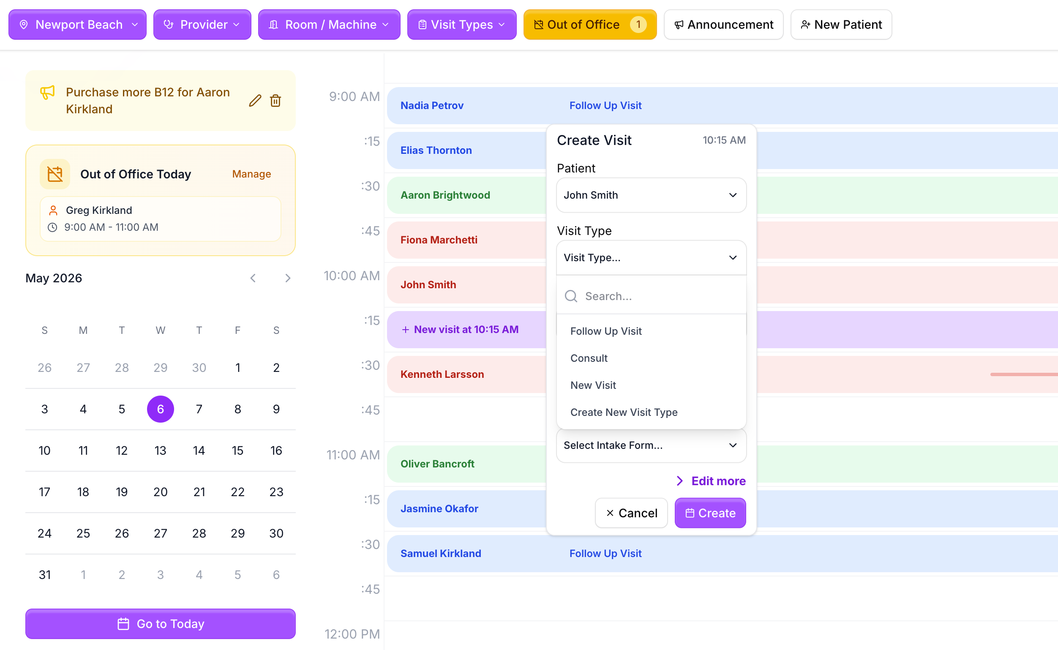Image resolution: width=1058 pixels, height=650 pixels.
Task: Click New visit at 10:15 AM slot
Action: coord(467,330)
